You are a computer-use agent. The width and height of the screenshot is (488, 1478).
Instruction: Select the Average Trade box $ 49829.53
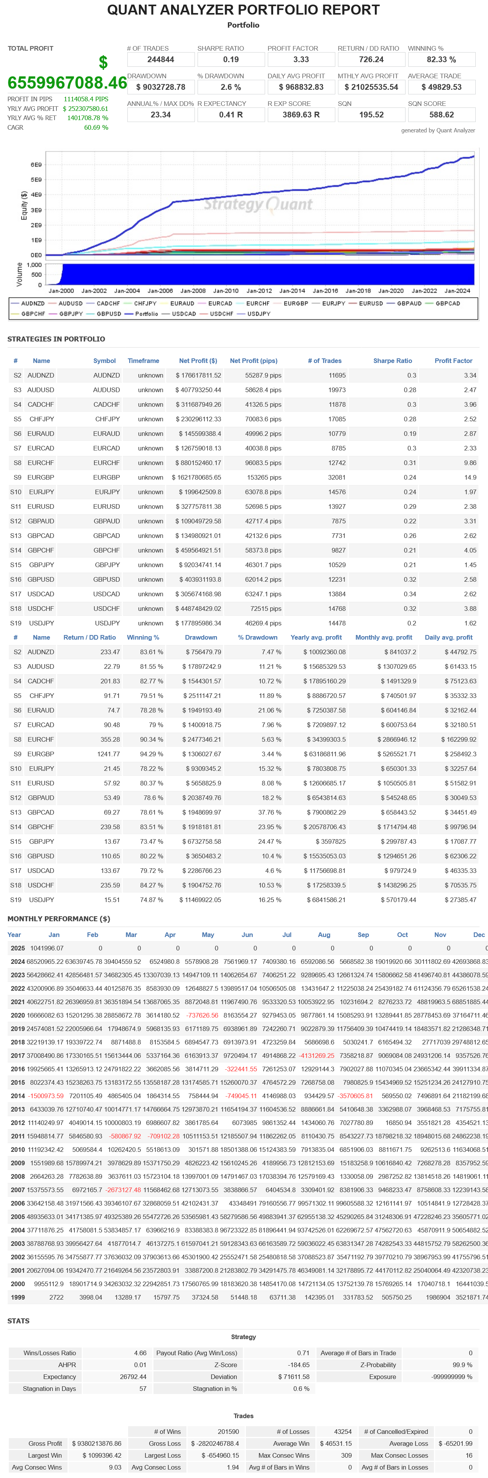tap(442, 87)
